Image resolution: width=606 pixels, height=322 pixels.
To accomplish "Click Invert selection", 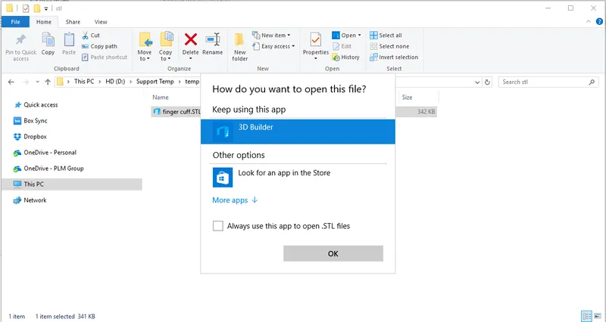I will pyautogui.click(x=394, y=57).
